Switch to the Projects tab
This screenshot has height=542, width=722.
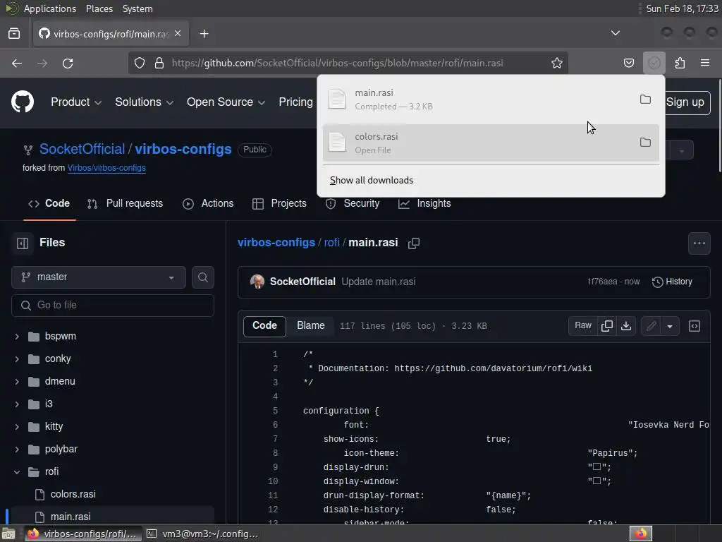click(279, 203)
